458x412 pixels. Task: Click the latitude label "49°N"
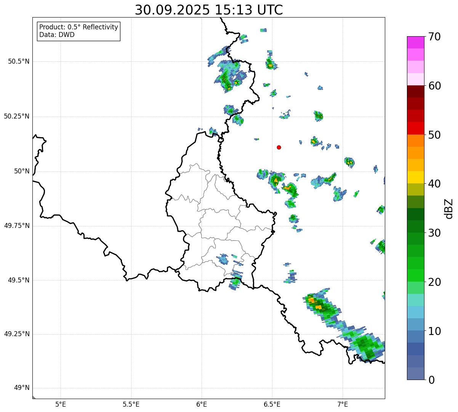pyautogui.click(x=22, y=388)
